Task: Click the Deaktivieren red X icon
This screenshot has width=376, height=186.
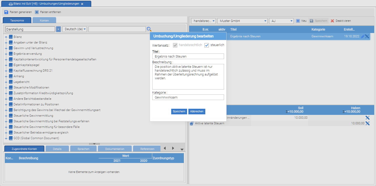Action: tap(332, 21)
